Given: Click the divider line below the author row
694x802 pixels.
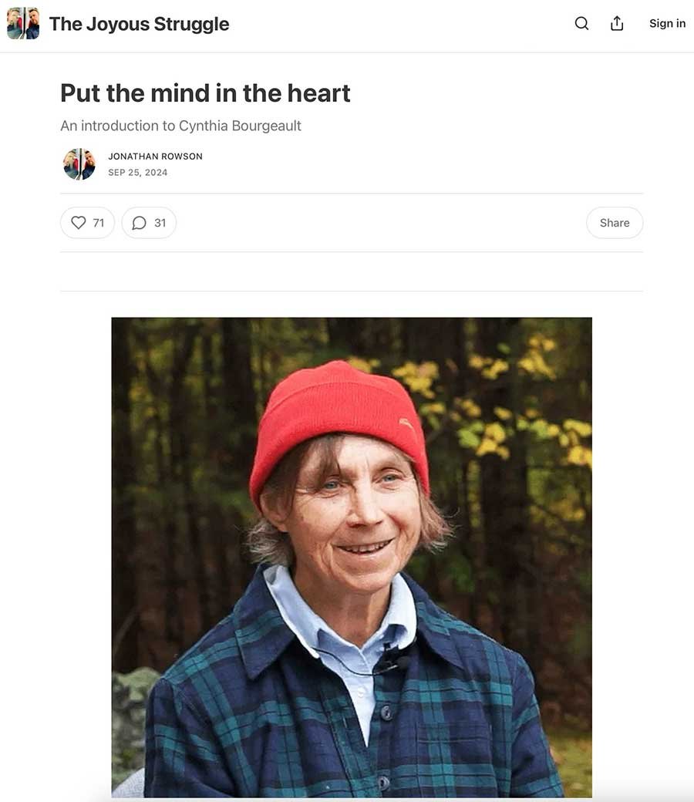Looking at the screenshot, I should coord(352,194).
